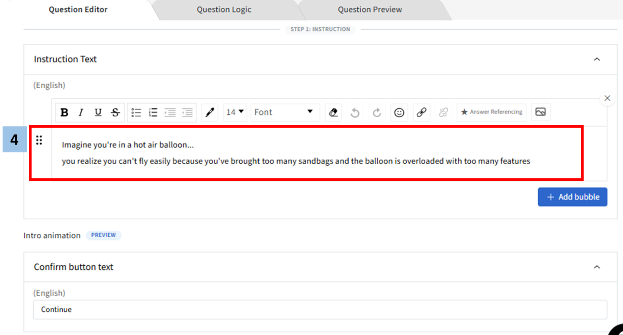Click the insert image icon
Viewport: 623px width, 335px height.
point(540,112)
